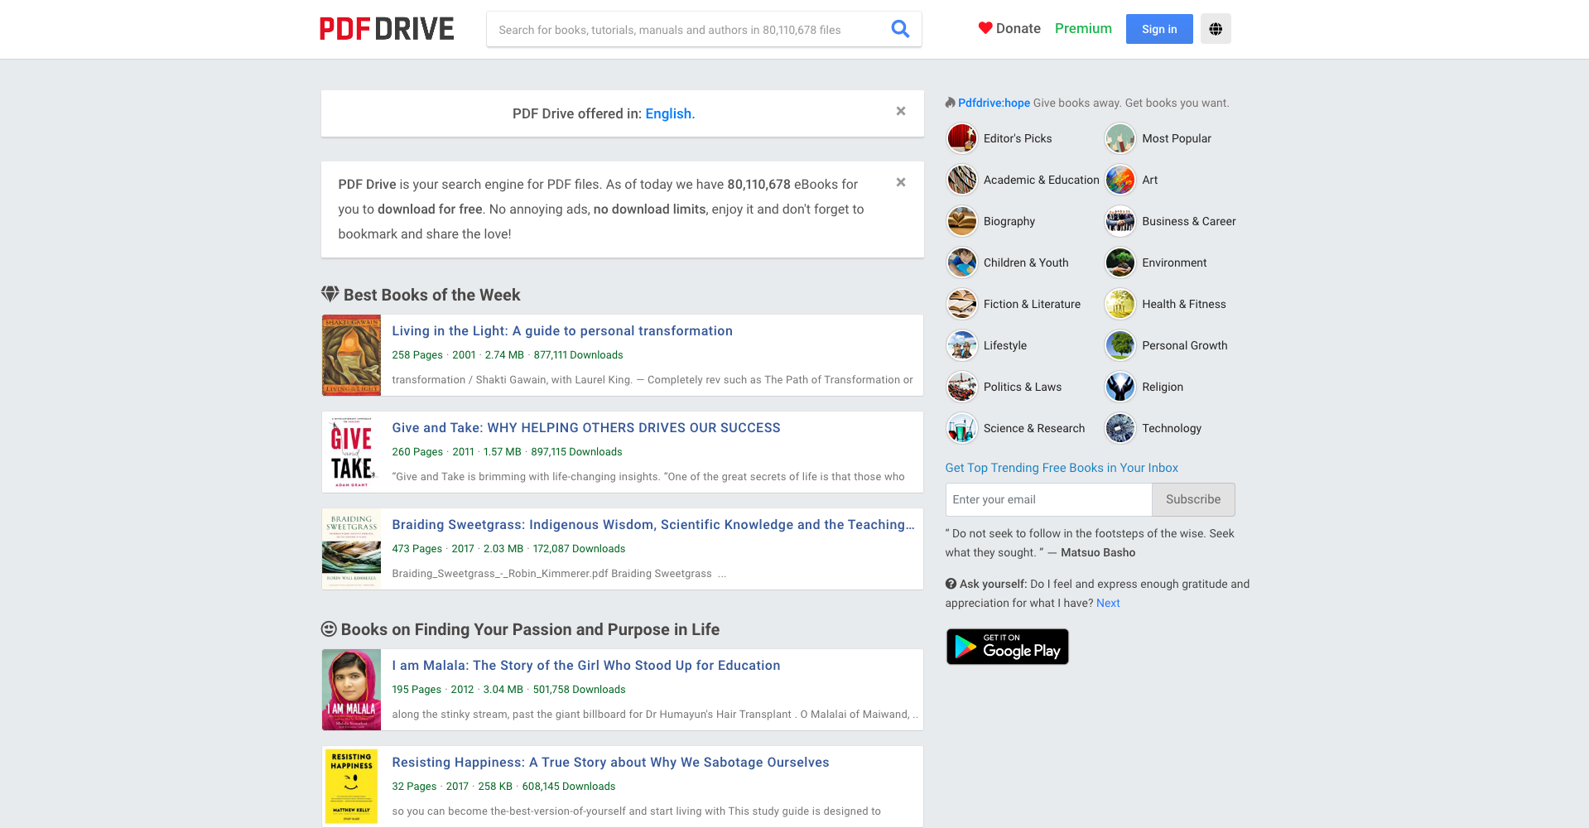Click Next question link
The height and width of the screenshot is (828, 1589).
click(x=1108, y=603)
